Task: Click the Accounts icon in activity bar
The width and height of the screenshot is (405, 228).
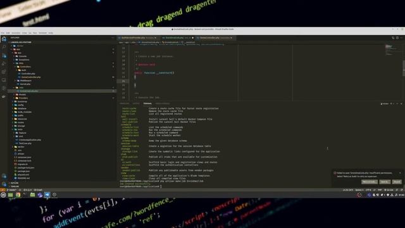Action: (4, 176)
